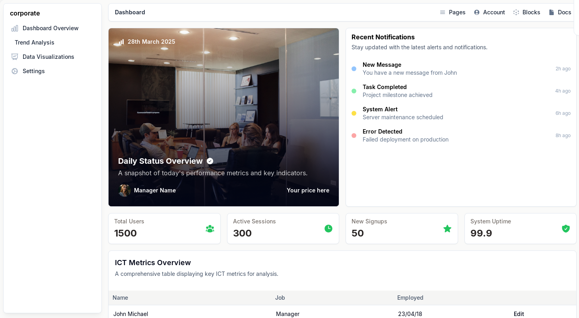Edit the John Michael table row
579x318 pixels.
pos(519,314)
